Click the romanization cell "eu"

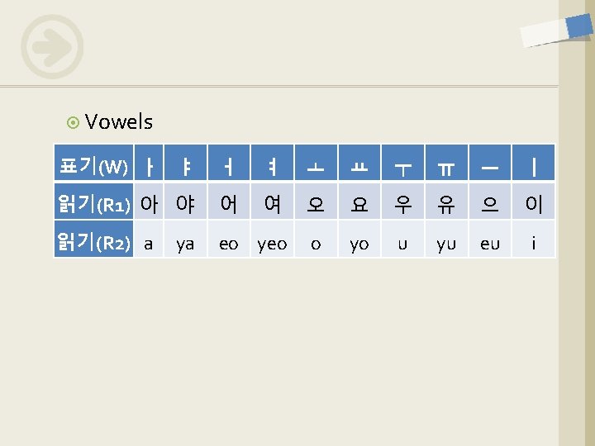489,243
